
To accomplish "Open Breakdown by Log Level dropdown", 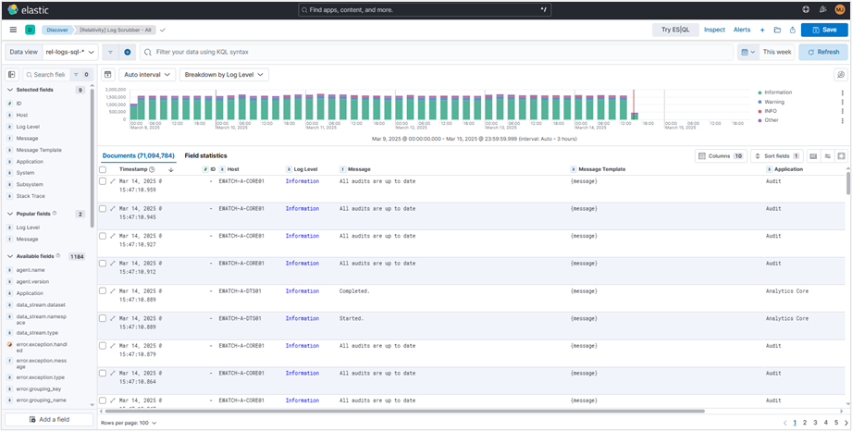I will click(224, 74).
